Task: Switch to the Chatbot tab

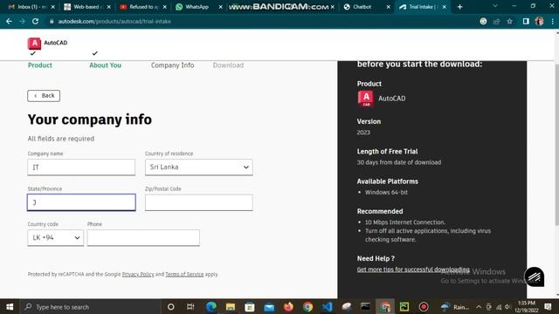Action: click(366, 7)
